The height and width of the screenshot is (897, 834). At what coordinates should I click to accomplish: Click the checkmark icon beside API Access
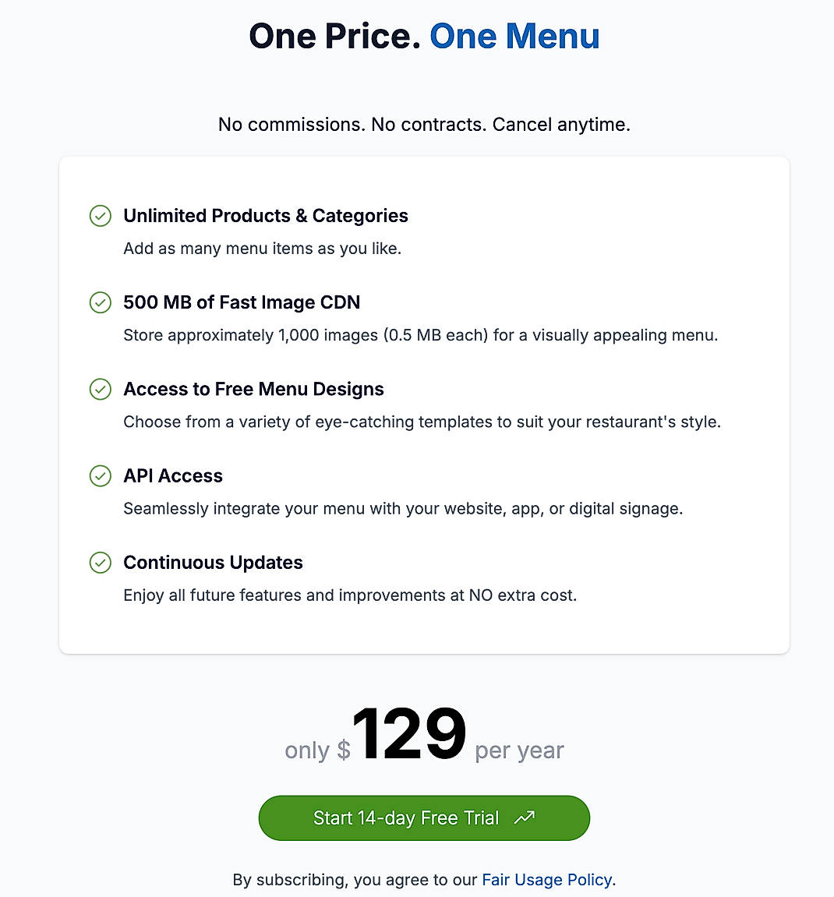pos(101,476)
